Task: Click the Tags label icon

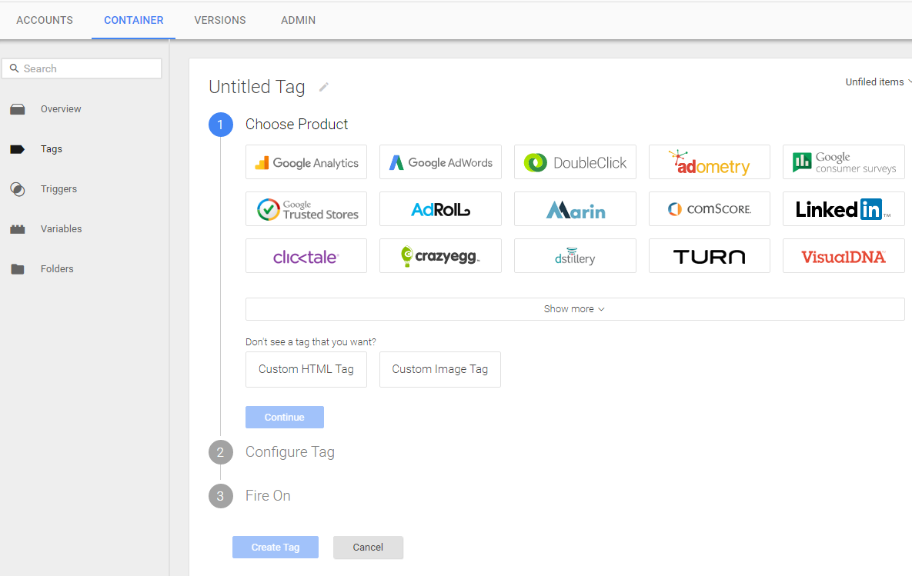Action: point(18,149)
